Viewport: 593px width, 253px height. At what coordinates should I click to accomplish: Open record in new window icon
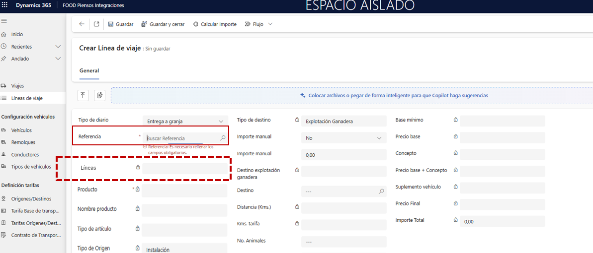(96, 24)
